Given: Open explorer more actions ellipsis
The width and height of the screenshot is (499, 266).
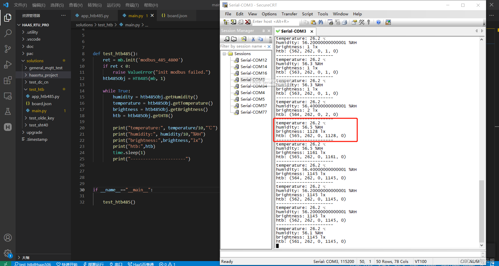Looking at the screenshot, I should 63,16.
